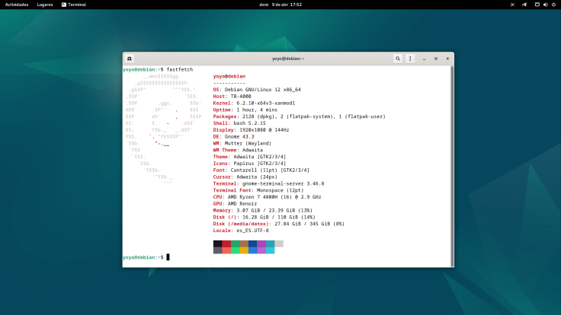Click the Telegram paper plane tray icon
Viewport: 561px width, 315px height.
click(524, 4)
